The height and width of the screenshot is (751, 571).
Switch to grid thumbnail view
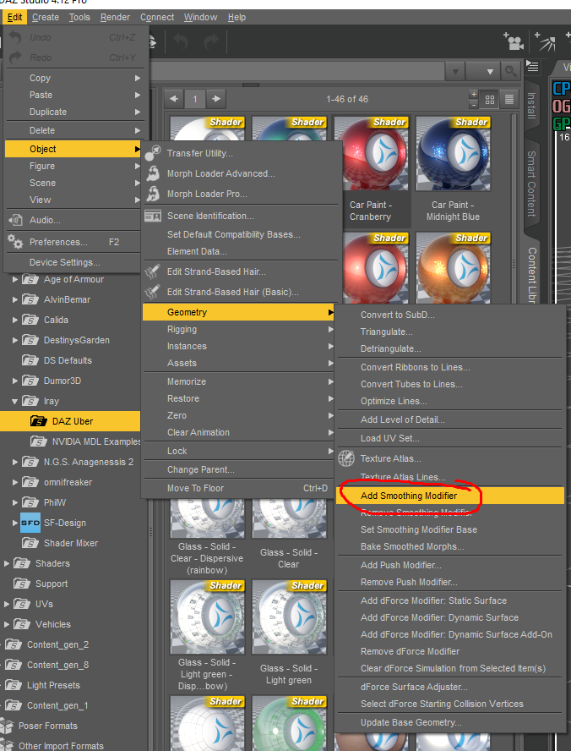point(490,99)
